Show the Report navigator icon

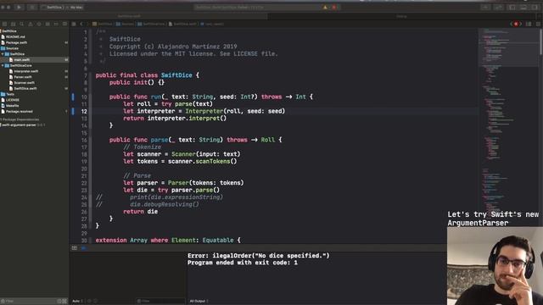click(x=64, y=24)
